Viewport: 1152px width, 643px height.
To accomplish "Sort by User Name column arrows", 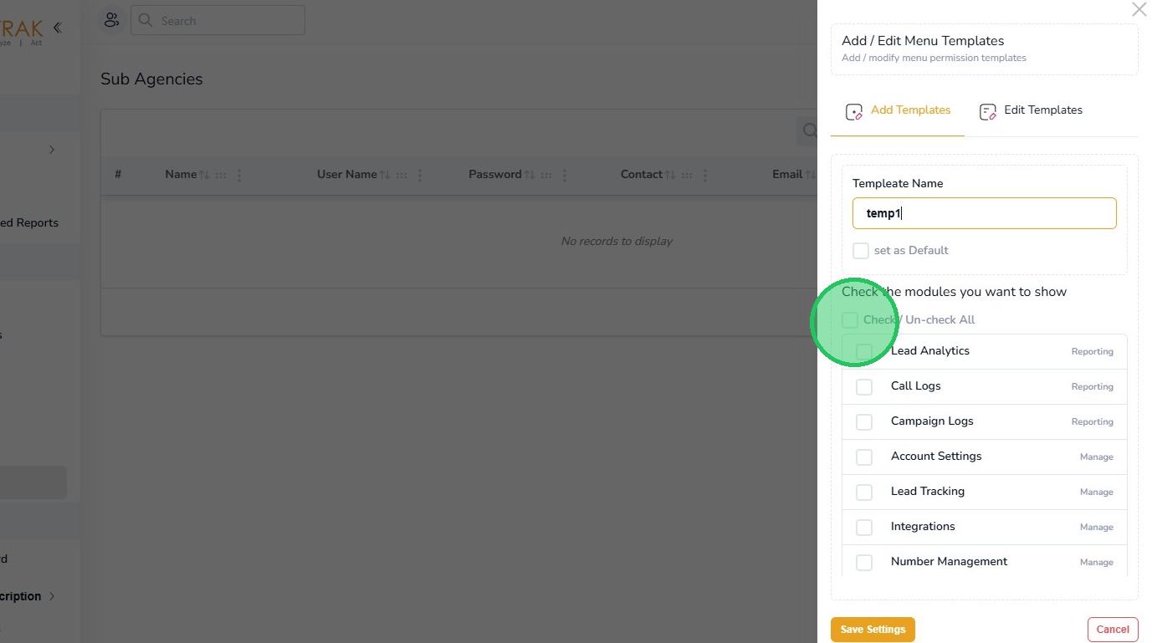I will pos(385,175).
